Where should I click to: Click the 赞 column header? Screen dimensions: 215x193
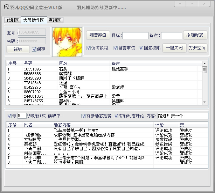pyautogui.click(x=193, y=125)
